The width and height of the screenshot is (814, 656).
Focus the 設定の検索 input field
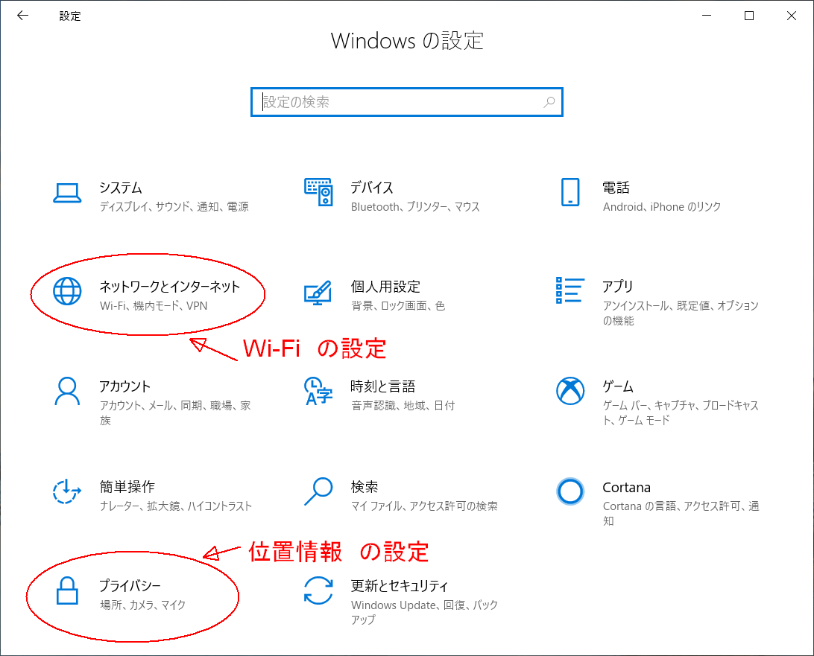[407, 102]
